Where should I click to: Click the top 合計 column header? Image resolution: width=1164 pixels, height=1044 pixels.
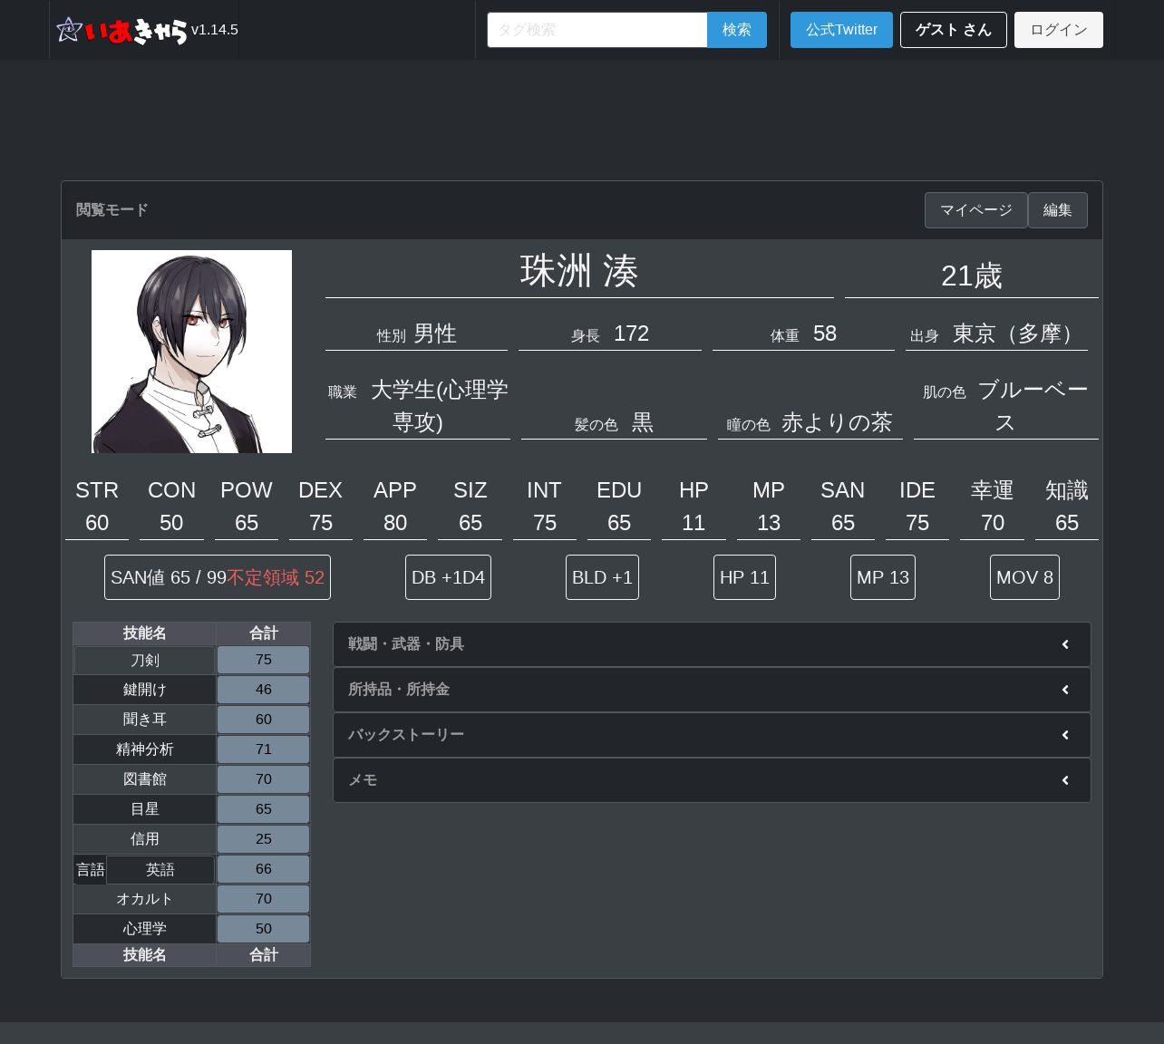pos(264,633)
